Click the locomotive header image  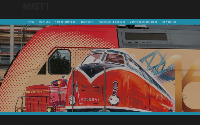(x=100, y=68)
